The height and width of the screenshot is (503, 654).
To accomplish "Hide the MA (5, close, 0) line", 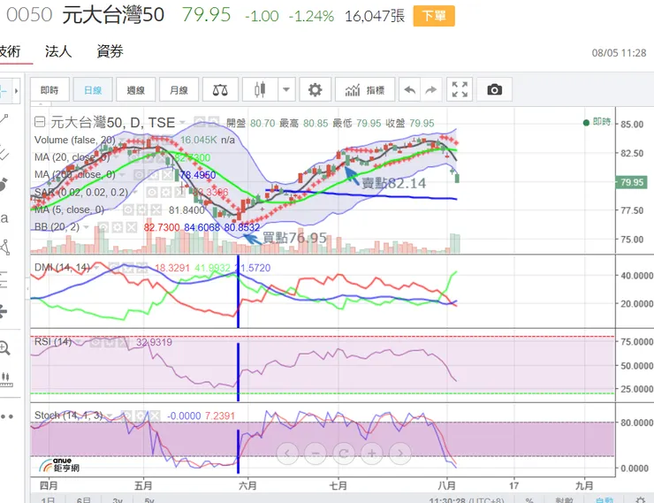I will click(x=128, y=210).
